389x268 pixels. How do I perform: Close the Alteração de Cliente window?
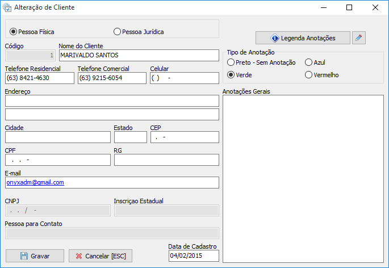click(375, 8)
